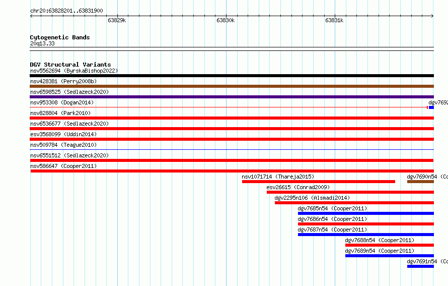
Task: Select the thin red nsv953308 line
Action: tap(229, 107)
